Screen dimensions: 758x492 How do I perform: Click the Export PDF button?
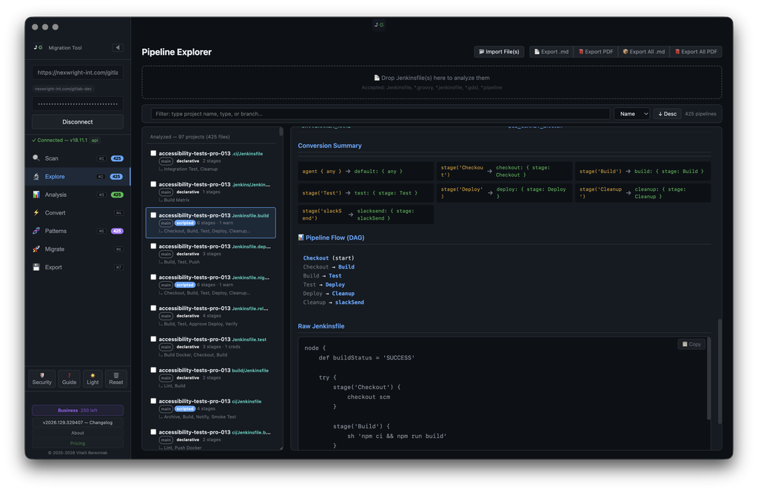coord(596,52)
